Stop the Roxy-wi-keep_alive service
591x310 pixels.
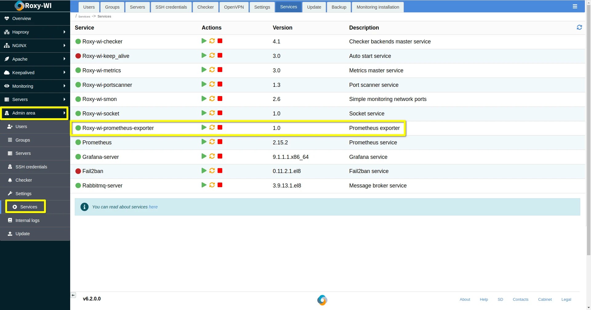point(220,55)
